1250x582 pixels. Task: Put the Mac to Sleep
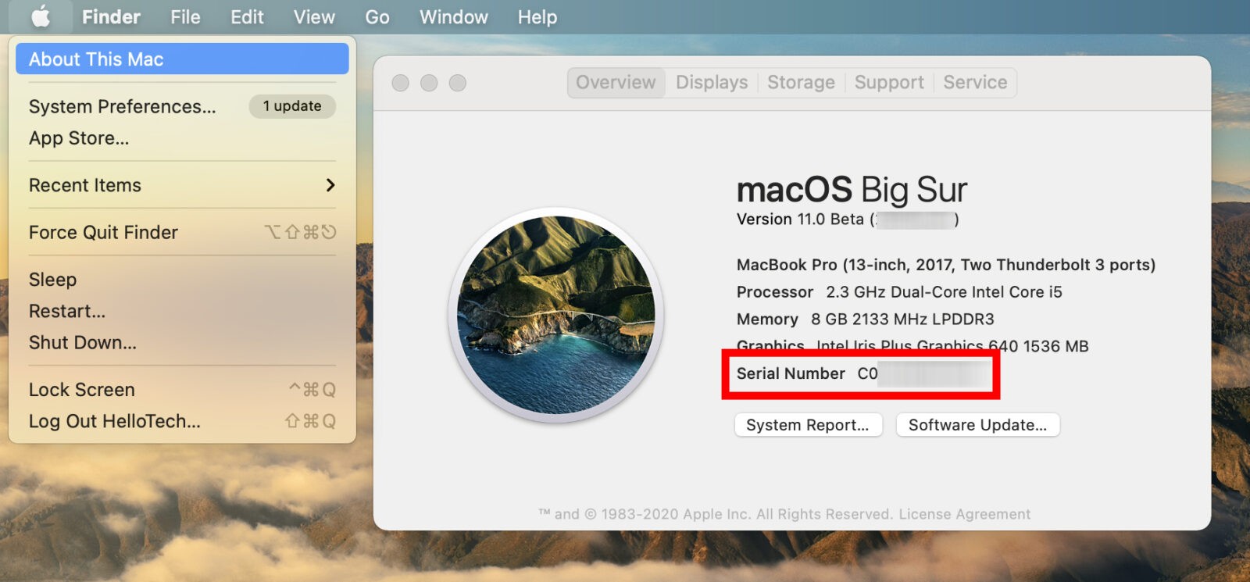tap(52, 280)
